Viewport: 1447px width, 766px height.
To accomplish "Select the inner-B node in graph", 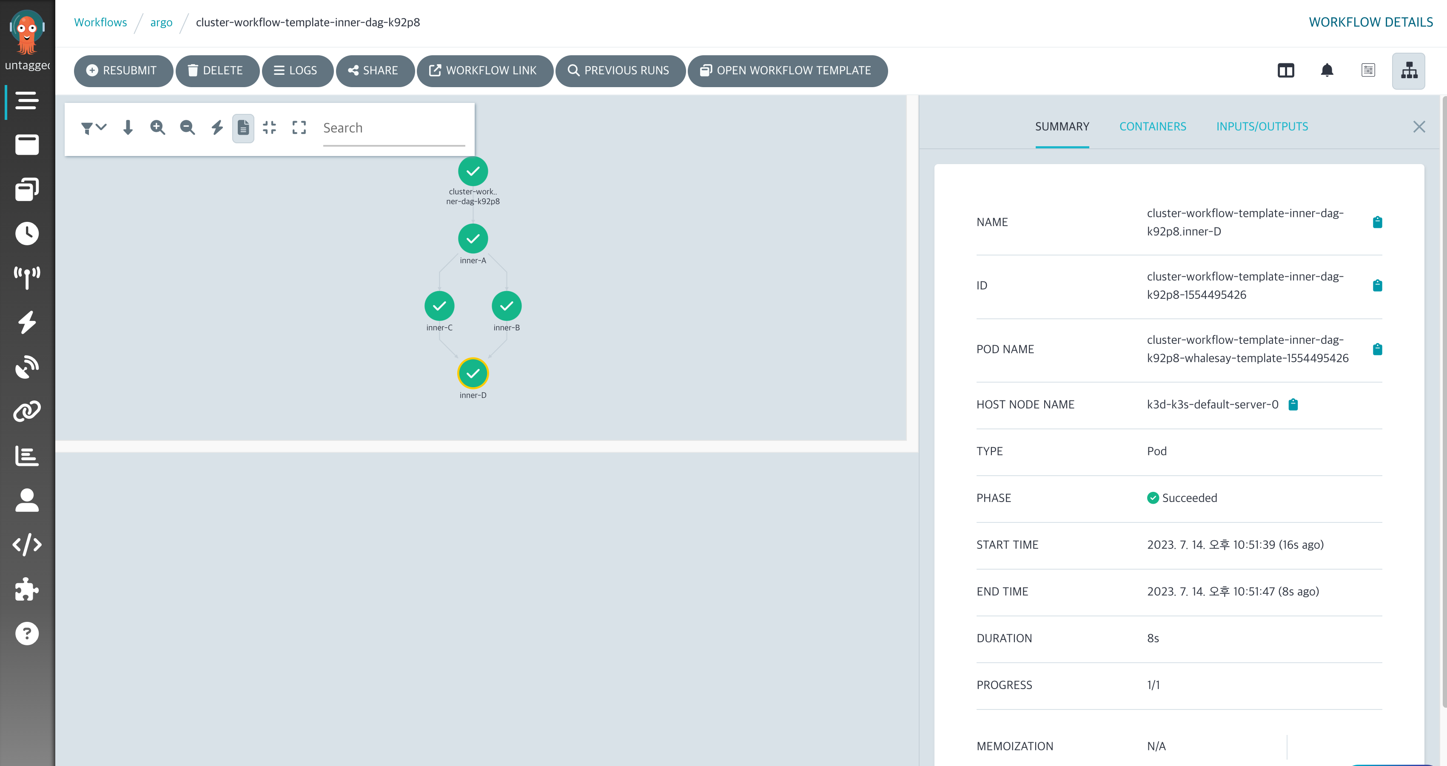I will point(506,306).
